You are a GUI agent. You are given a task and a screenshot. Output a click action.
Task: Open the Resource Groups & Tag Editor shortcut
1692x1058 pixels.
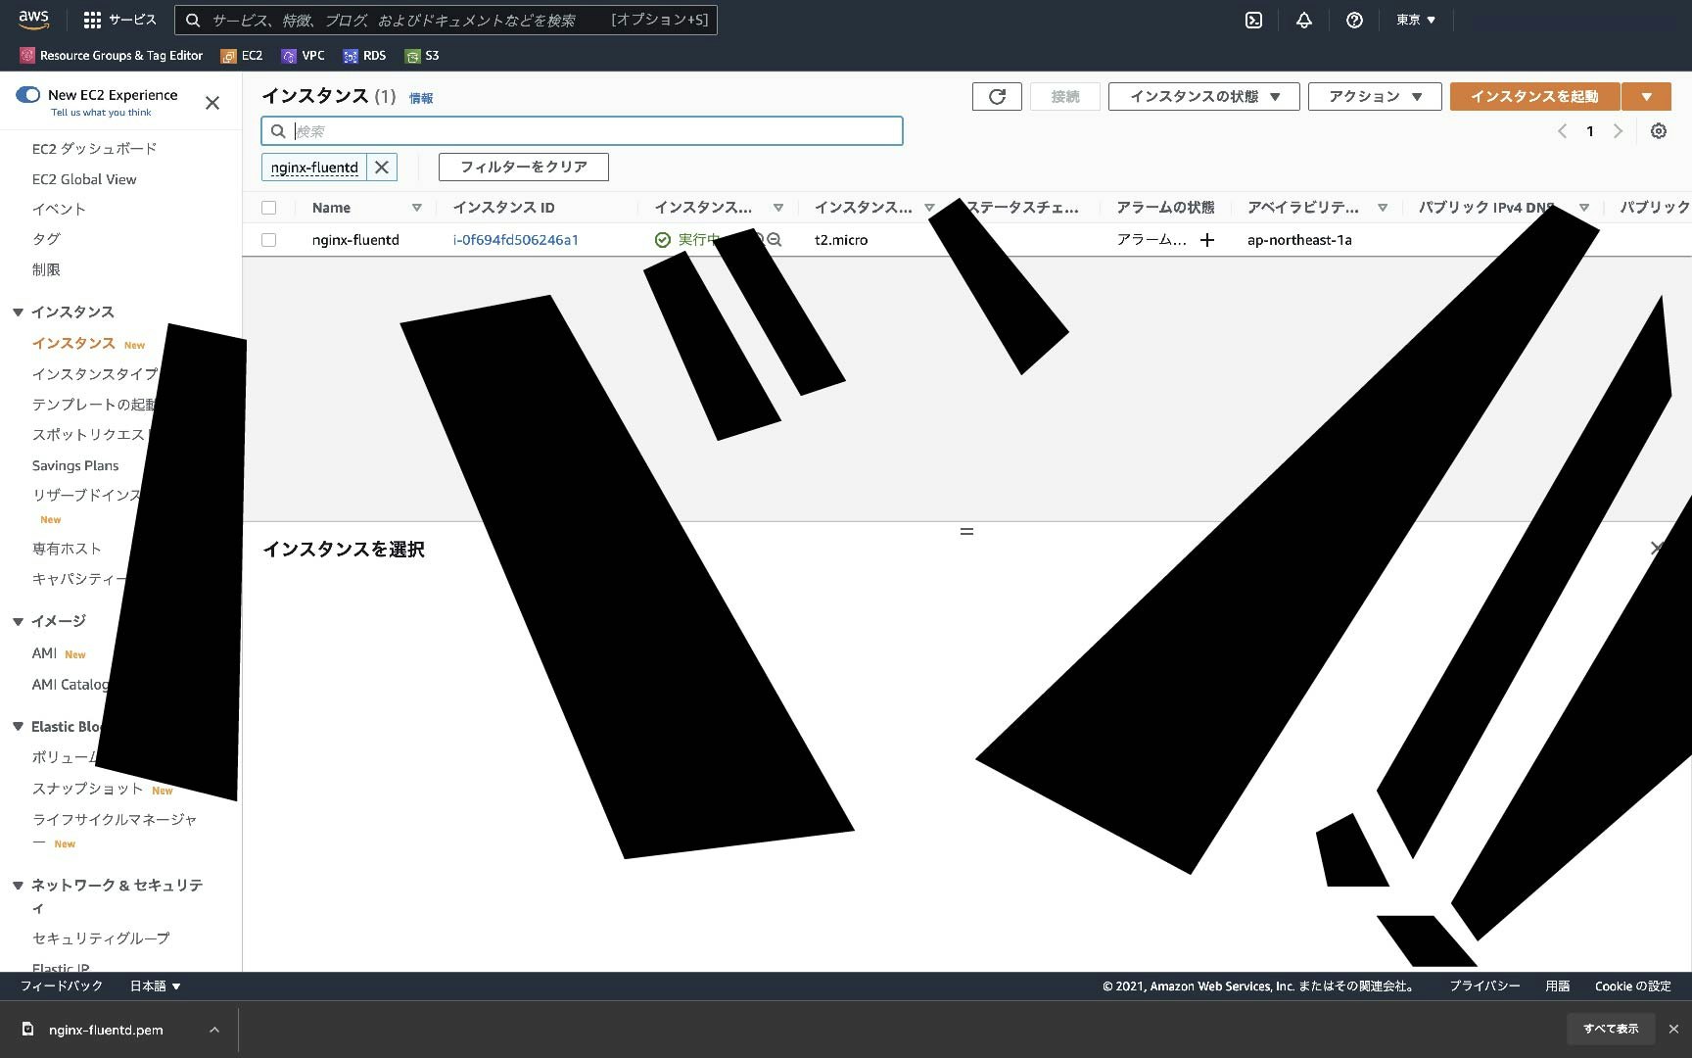pos(112,56)
